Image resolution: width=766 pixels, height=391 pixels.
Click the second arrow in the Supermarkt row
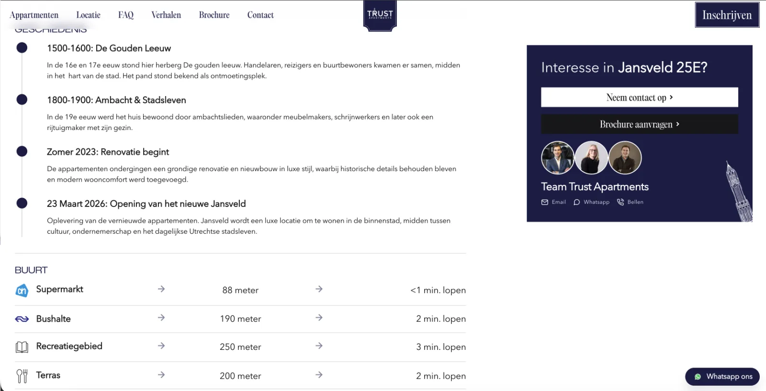(319, 289)
